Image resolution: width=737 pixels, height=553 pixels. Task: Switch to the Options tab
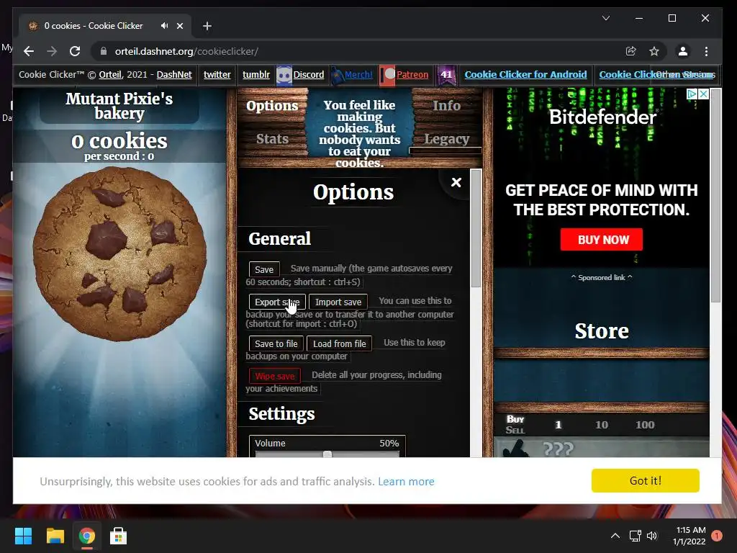272,106
